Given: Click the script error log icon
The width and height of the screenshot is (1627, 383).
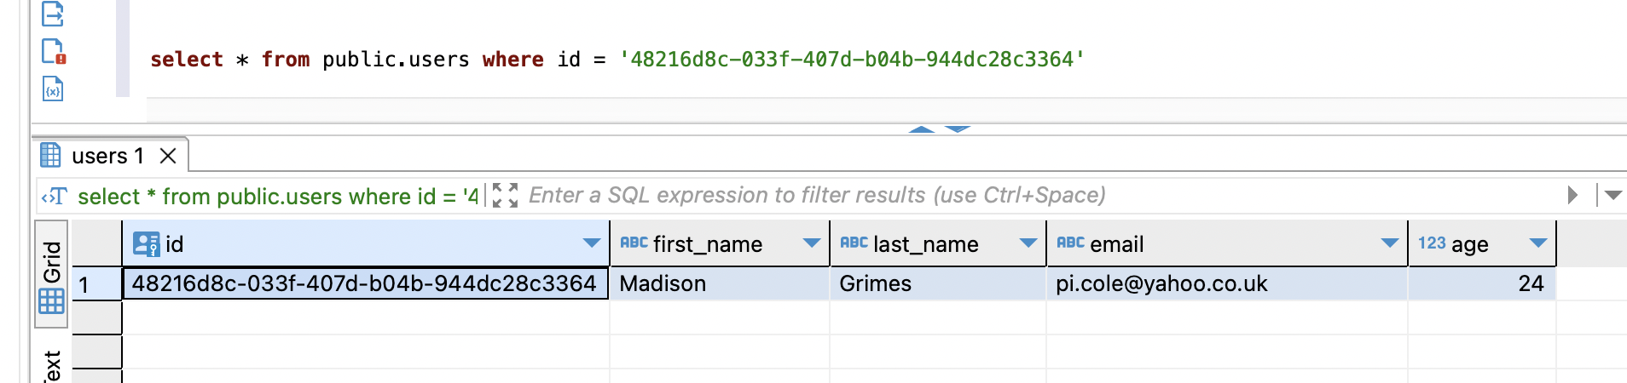Looking at the screenshot, I should click(54, 52).
